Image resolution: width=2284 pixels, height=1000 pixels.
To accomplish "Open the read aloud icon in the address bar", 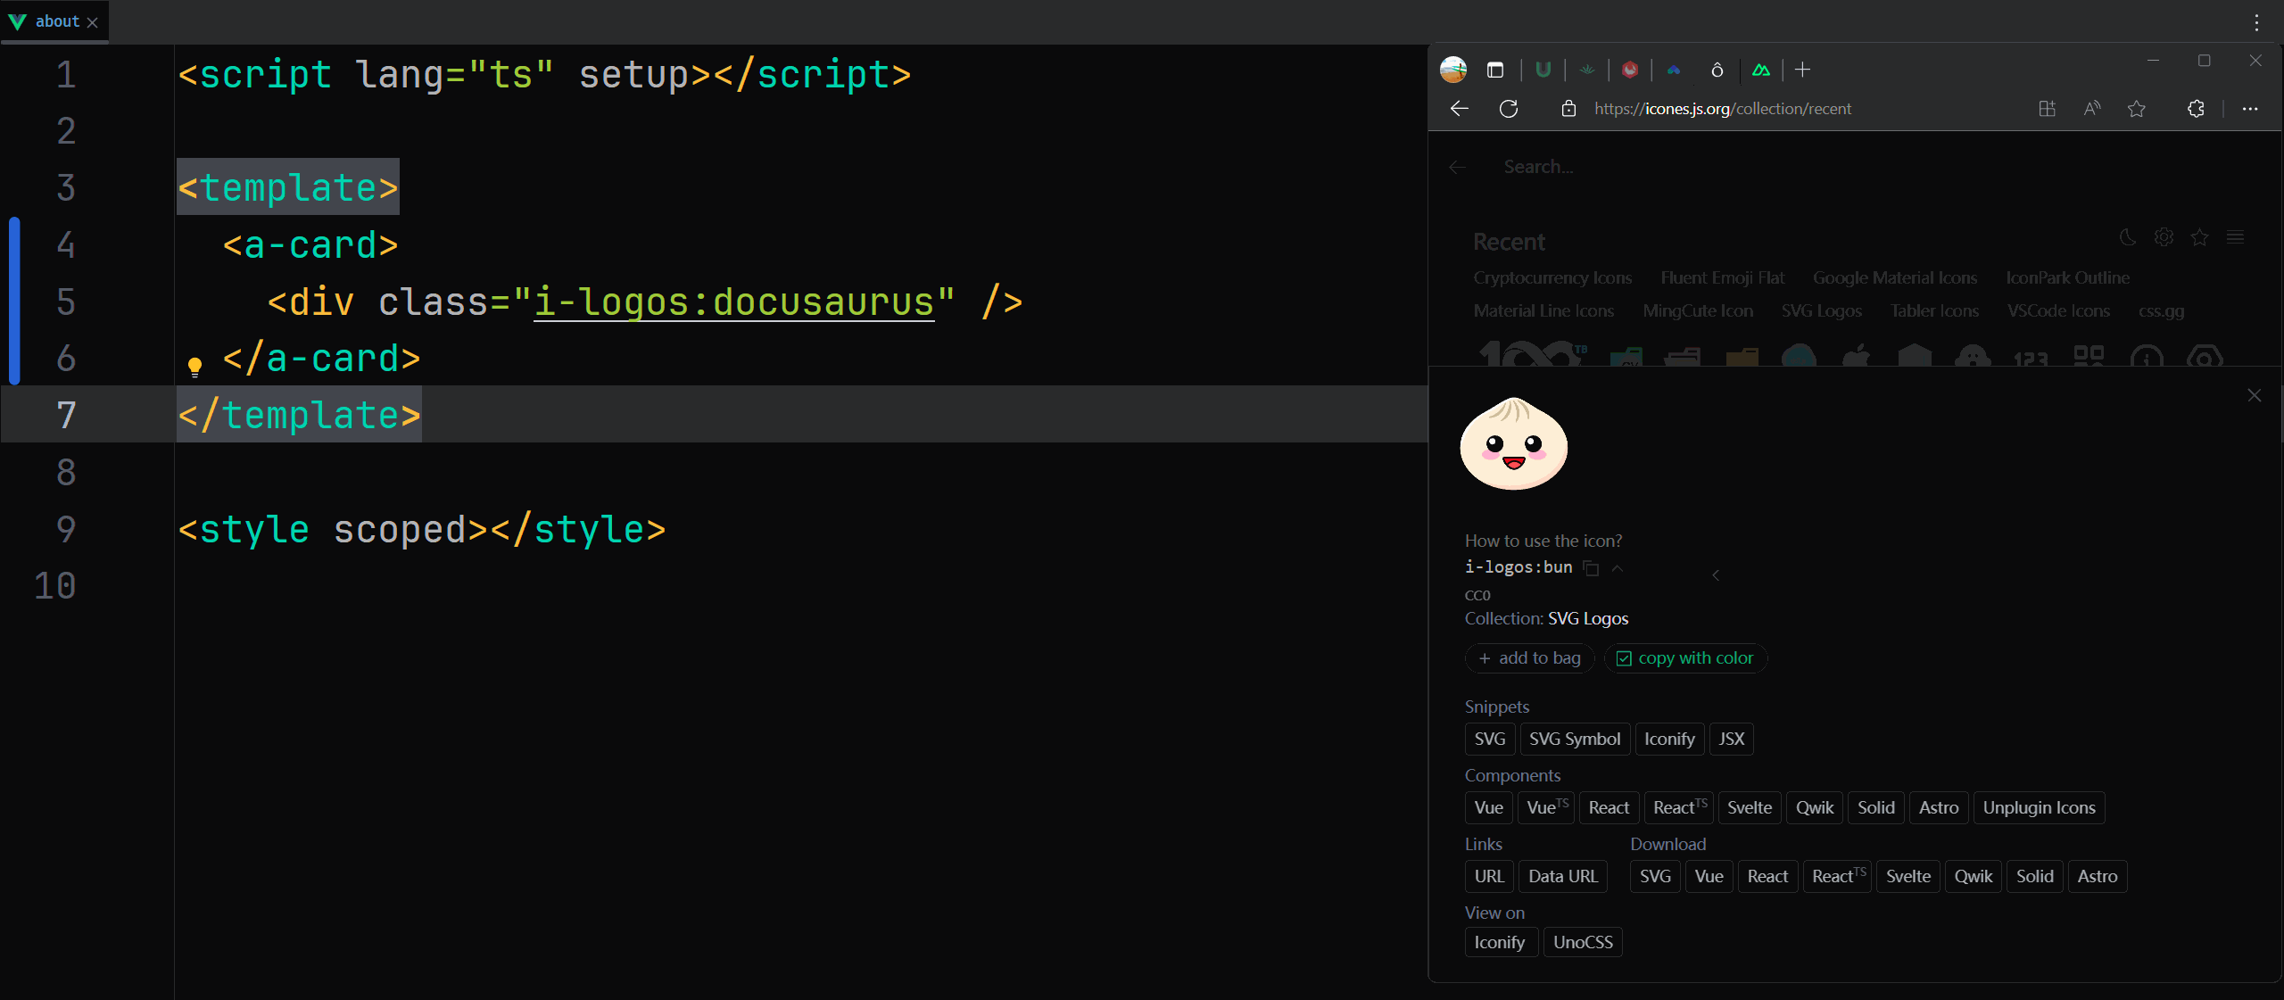I will (x=2091, y=108).
